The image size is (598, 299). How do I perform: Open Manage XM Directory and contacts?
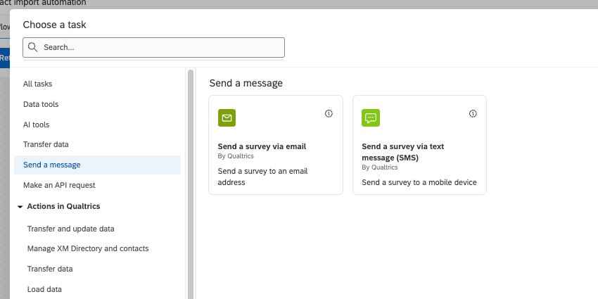pos(88,248)
